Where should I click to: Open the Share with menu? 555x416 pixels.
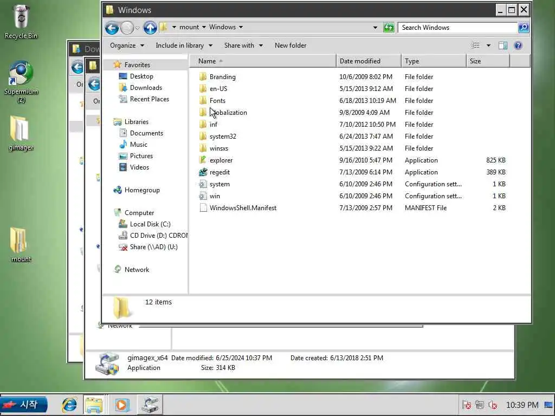click(243, 45)
